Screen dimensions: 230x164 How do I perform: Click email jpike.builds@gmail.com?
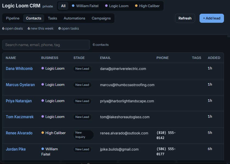coord(119,149)
